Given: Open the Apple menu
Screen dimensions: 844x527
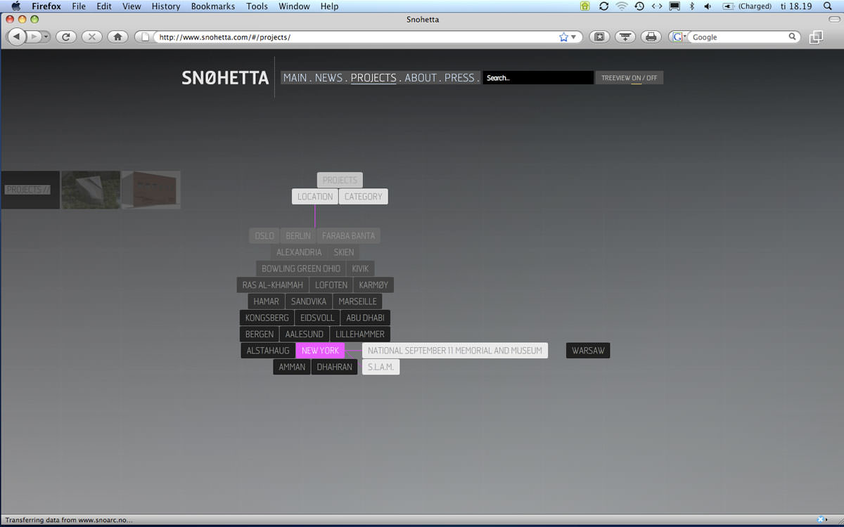Looking at the screenshot, I should 15,6.
